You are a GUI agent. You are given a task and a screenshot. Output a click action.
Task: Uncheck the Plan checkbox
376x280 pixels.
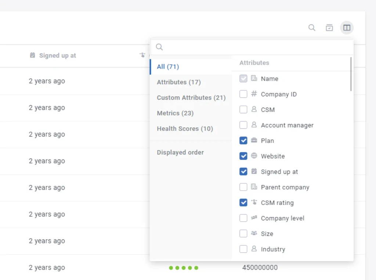243,140
